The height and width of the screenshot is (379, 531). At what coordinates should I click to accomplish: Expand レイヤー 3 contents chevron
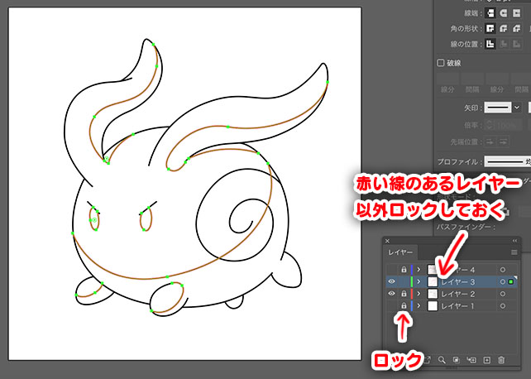point(419,282)
